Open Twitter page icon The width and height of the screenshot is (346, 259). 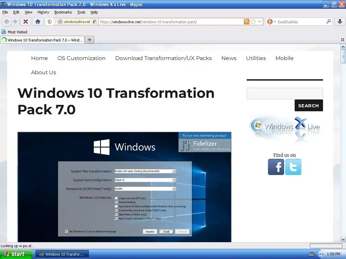(293, 167)
